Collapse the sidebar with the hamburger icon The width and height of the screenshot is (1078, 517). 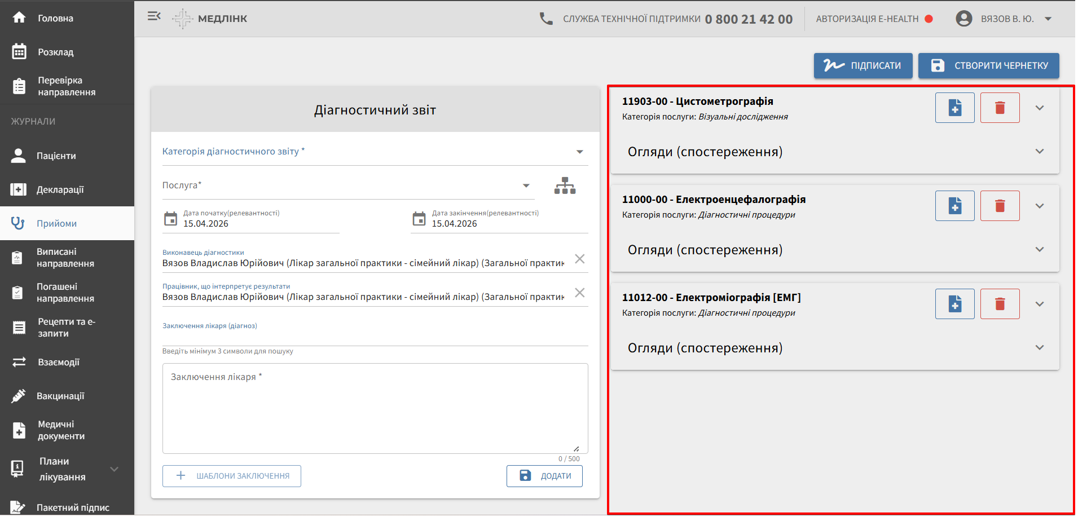click(154, 16)
